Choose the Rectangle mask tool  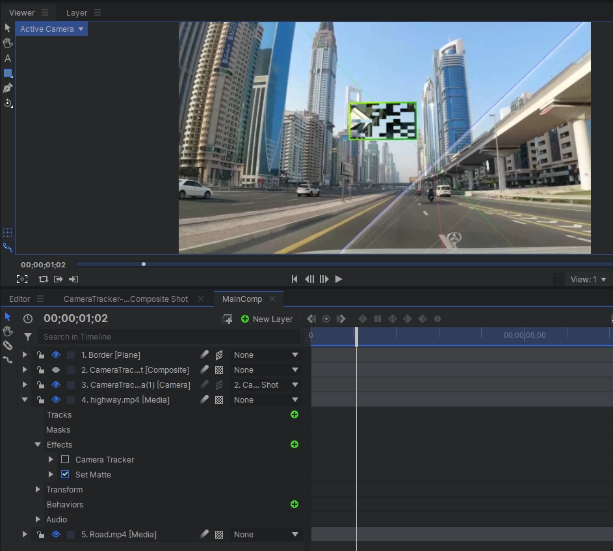(8, 73)
